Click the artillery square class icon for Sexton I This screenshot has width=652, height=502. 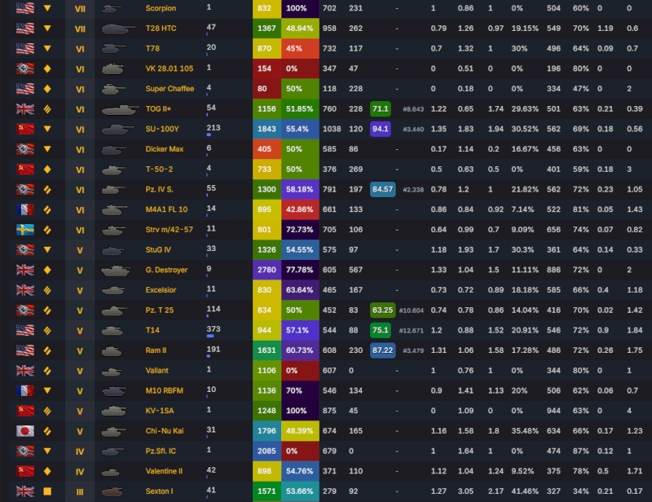pyautogui.click(x=47, y=491)
